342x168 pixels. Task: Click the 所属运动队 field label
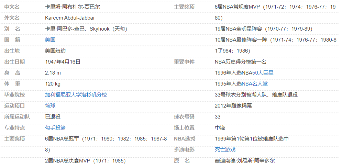[x=17, y=117]
